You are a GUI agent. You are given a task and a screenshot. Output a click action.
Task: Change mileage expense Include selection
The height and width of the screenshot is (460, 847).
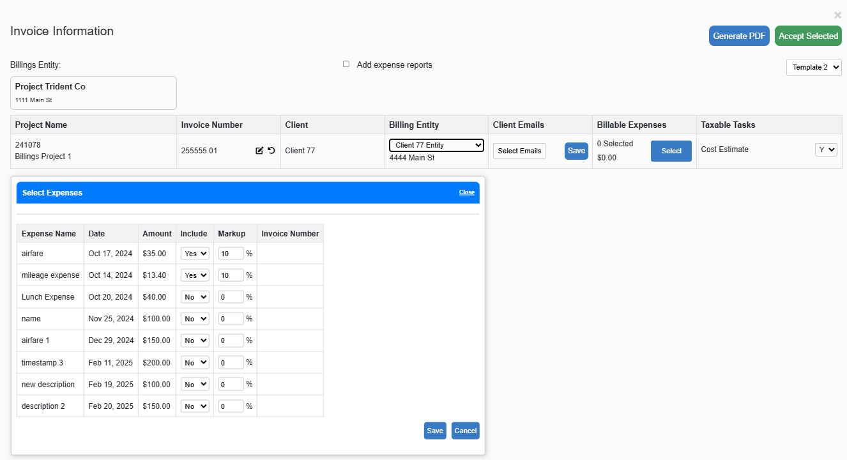[194, 275]
